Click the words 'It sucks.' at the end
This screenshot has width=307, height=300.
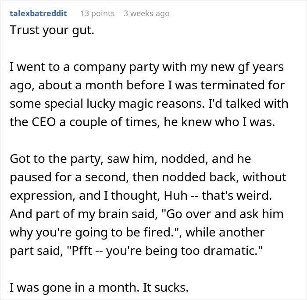pyautogui.click(x=166, y=288)
